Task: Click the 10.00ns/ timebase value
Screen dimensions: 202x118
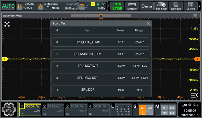Action: (x=29, y=4)
